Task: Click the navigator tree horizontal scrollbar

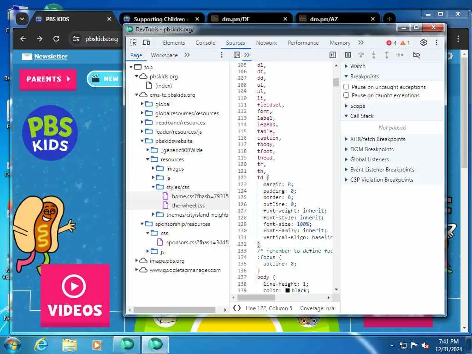Action: 175,310
